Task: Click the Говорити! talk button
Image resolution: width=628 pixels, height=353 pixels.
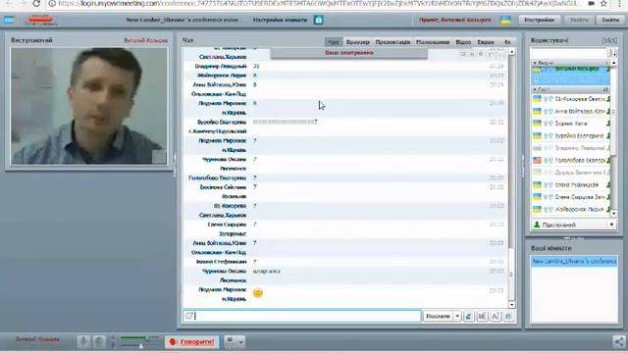Action: 191,342
